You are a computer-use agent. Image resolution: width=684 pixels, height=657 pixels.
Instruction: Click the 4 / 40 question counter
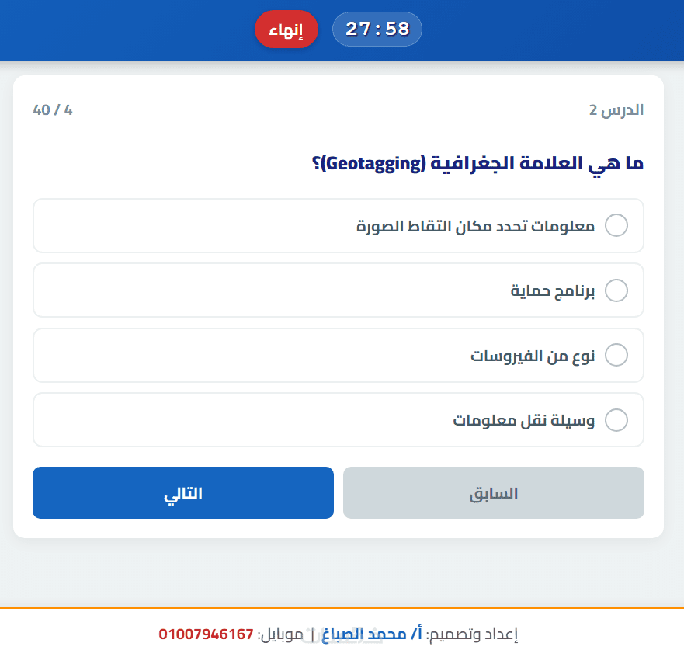point(53,109)
